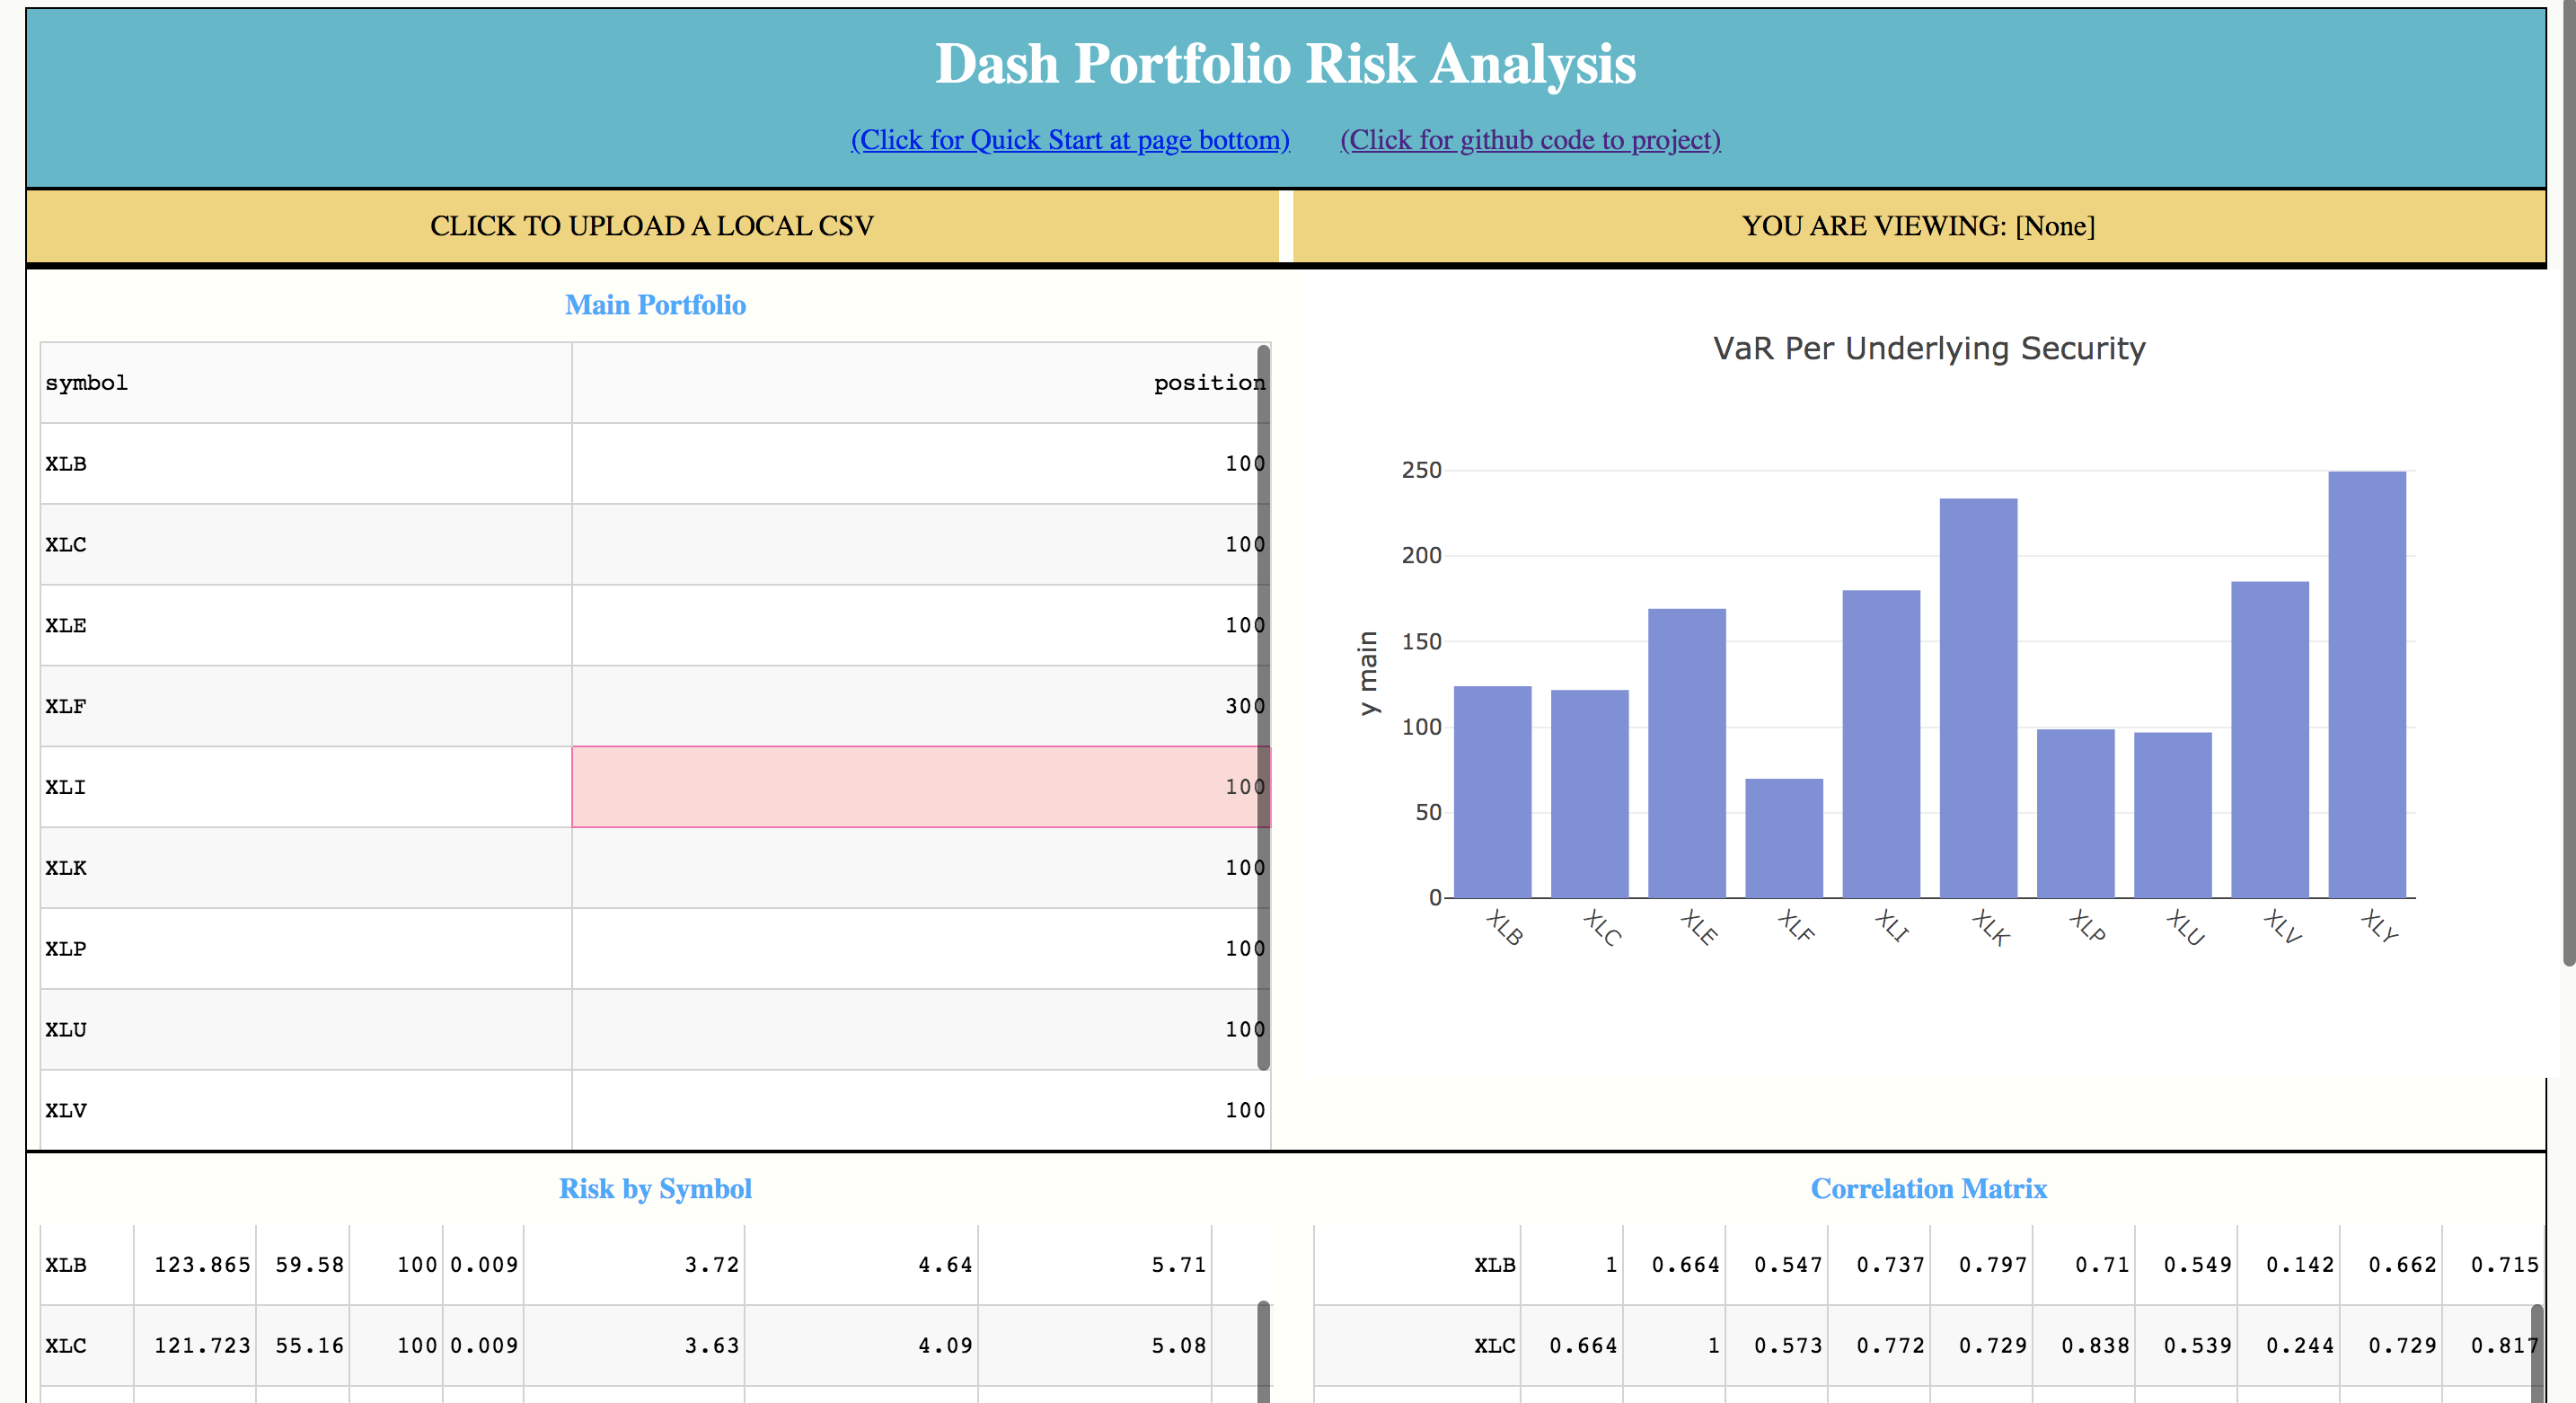Click the XLF bar in VaR chart
Image resolution: width=2576 pixels, height=1403 pixels.
[x=1784, y=838]
